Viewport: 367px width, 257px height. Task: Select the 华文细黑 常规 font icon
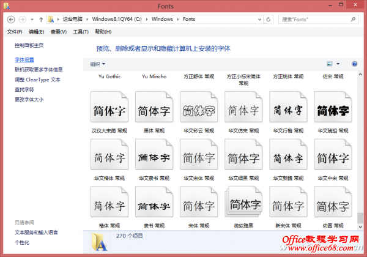tap(243, 154)
